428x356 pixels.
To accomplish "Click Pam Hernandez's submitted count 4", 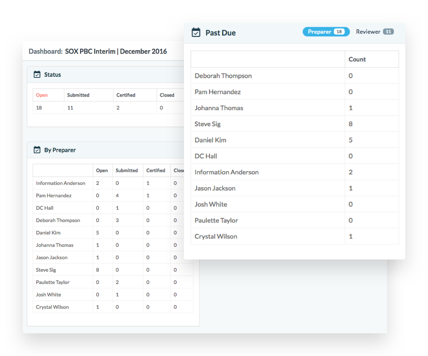I will [117, 195].
